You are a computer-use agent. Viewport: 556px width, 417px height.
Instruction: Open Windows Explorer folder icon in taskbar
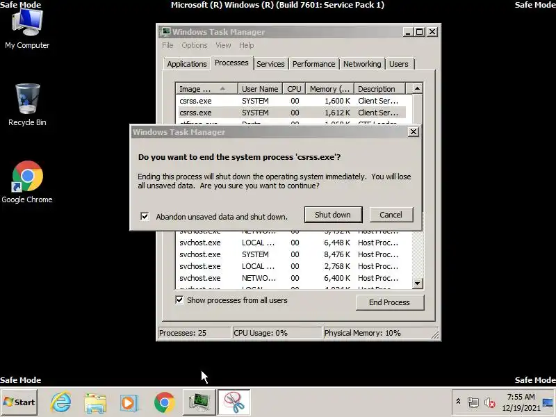(x=95, y=403)
